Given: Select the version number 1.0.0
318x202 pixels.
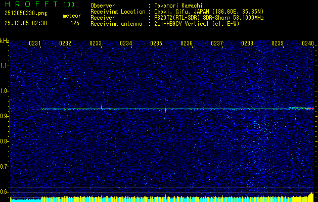Looking at the screenshot, I should click(x=69, y=5).
